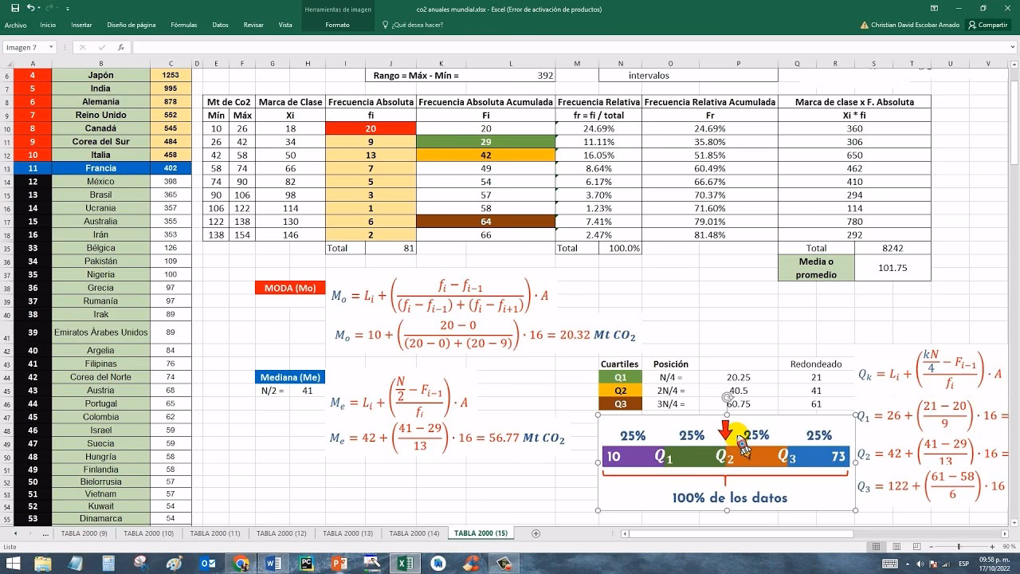Click the Undo arrow icon
Image resolution: width=1020 pixels, height=574 pixels.
point(30,8)
